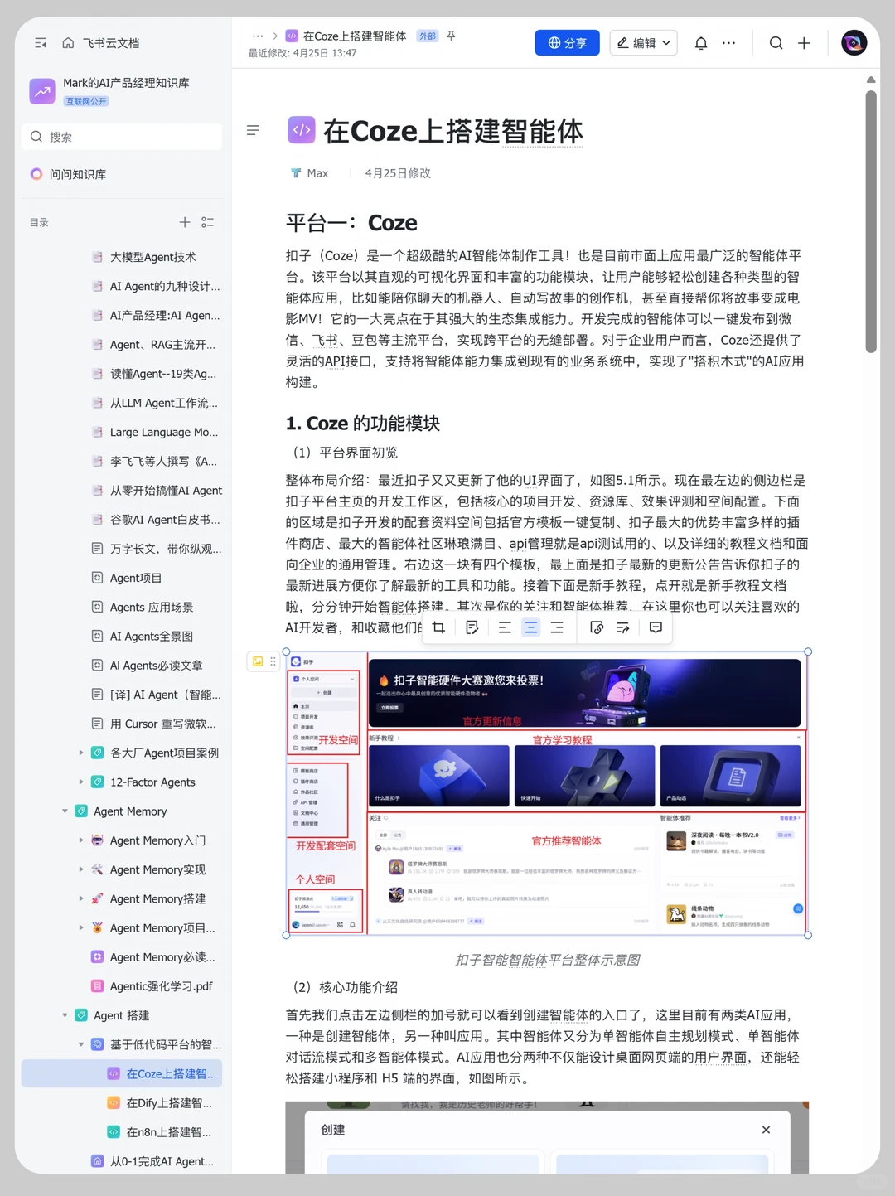Comment on the selected image

coord(656,627)
